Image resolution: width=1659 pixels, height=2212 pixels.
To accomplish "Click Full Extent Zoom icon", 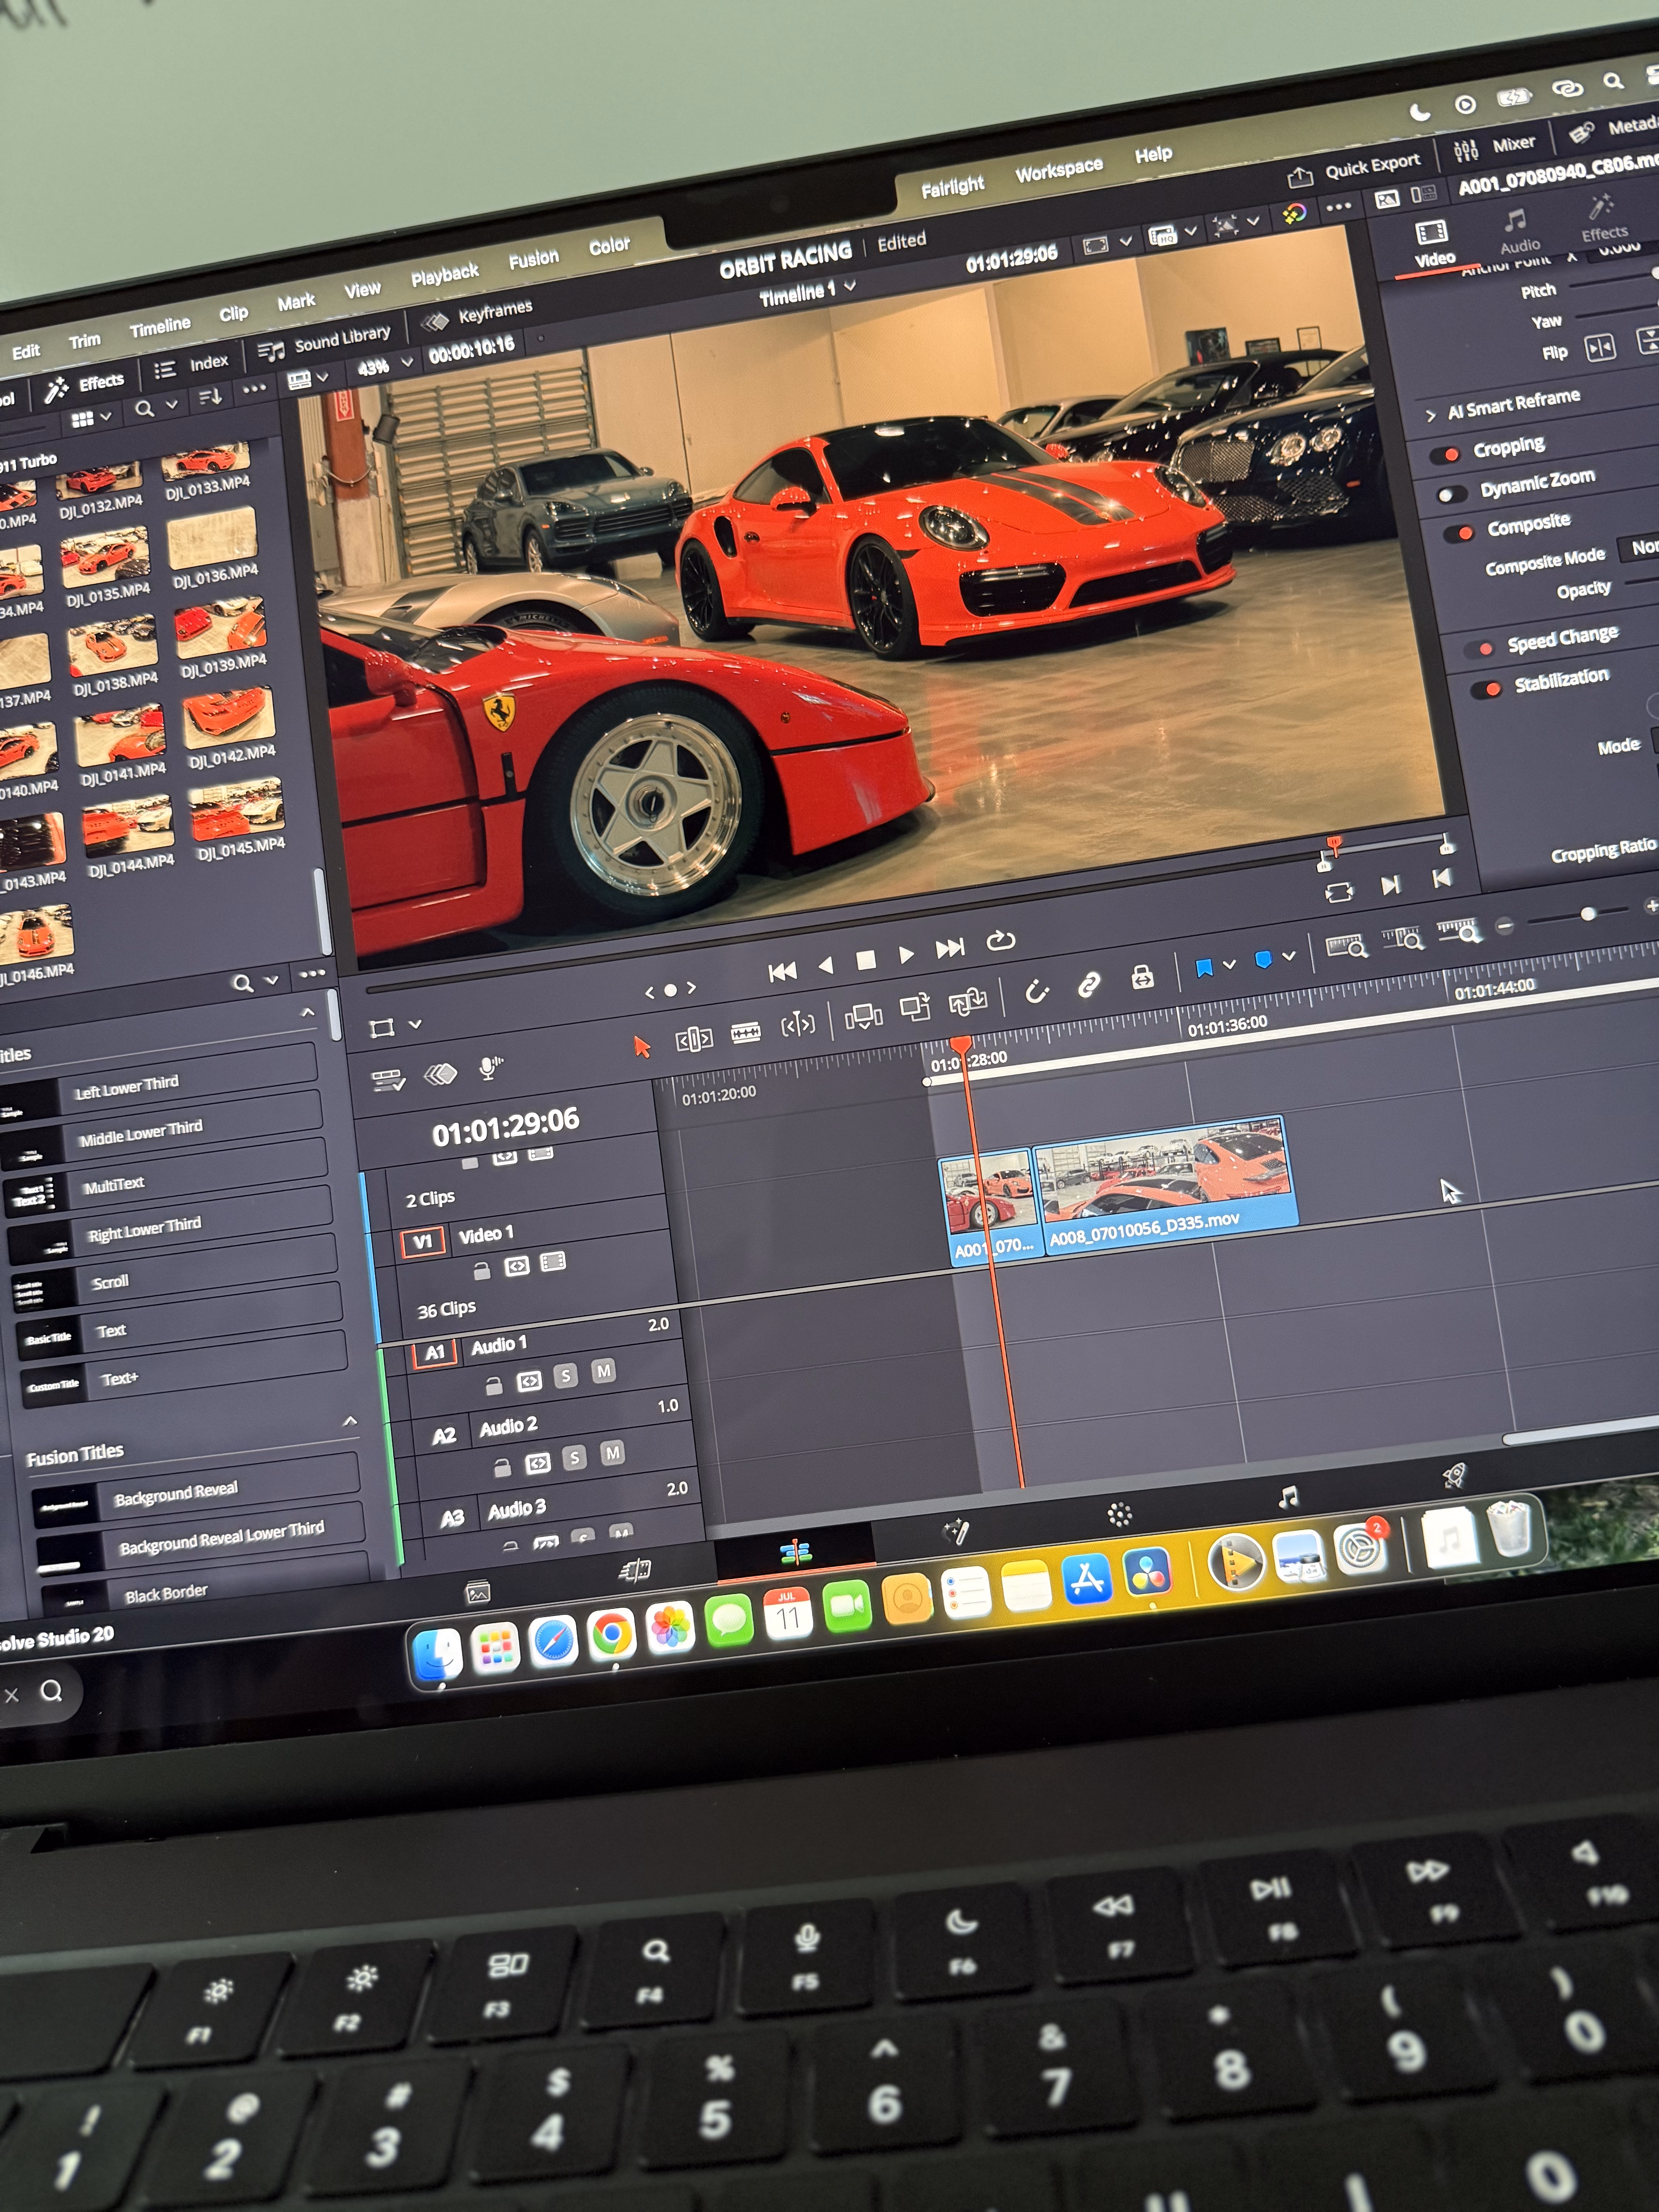I will click(x=1346, y=946).
